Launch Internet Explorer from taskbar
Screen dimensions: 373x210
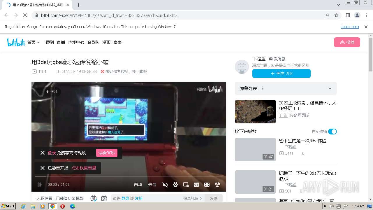[23, 206]
